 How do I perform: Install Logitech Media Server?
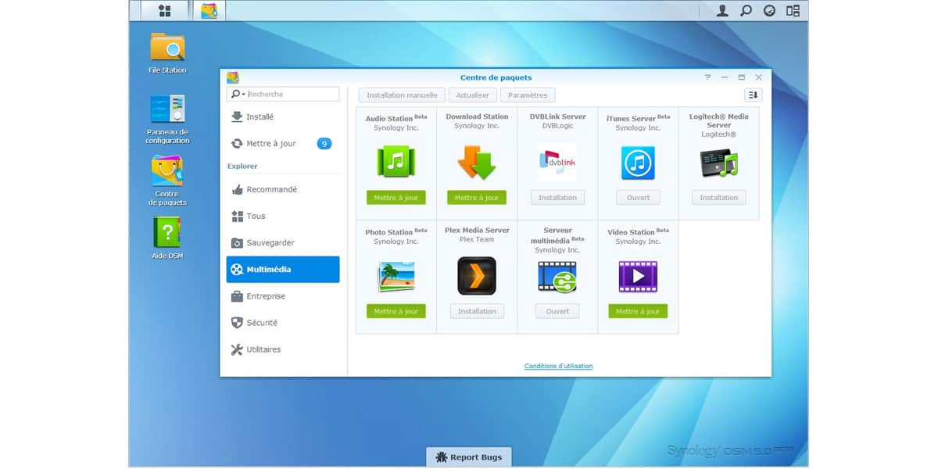tap(719, 198)
